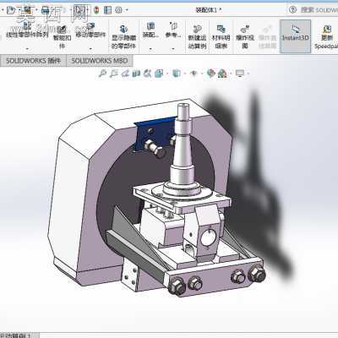Click the Rebuild traffic-light icon
Image resolution: width=338 pixels, height=338 pixels.
tap(96, 10)
